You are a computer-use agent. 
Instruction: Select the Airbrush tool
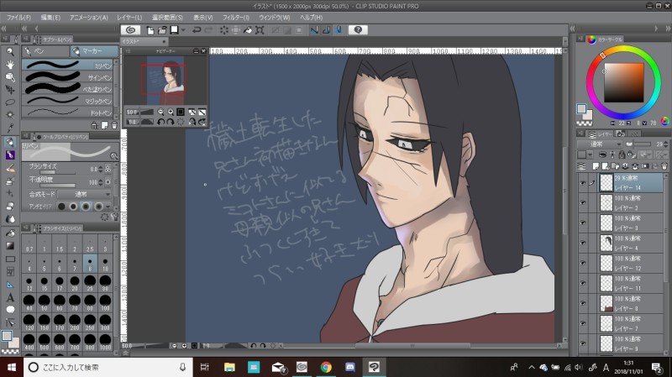click(x=10, y=181)
